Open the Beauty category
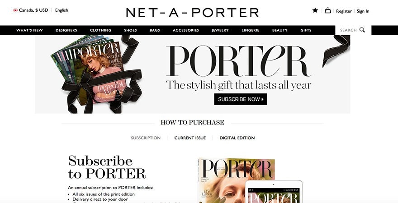Screen dimensions: 398x203 point(280,30)
